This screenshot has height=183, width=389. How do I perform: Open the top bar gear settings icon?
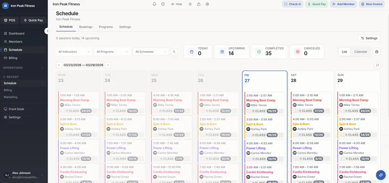pos(208,4)
